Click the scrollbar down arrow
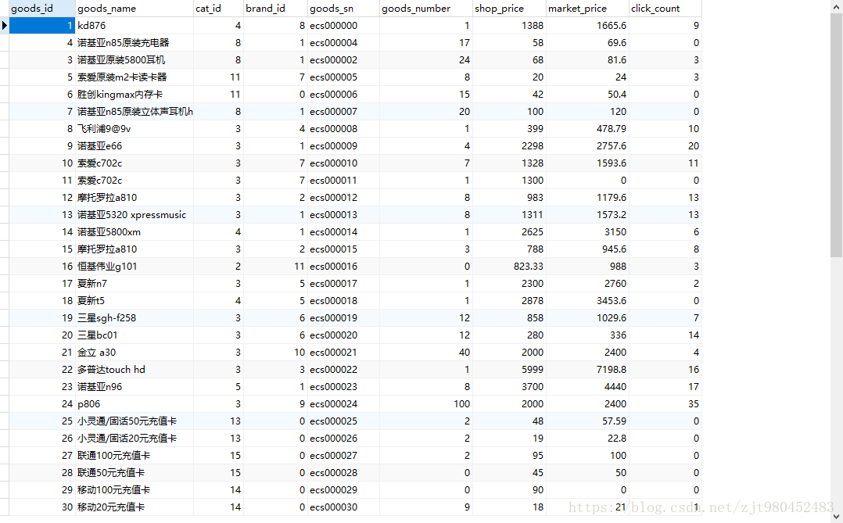The width and height of the screenshot is (843, 523). (837, 517)
